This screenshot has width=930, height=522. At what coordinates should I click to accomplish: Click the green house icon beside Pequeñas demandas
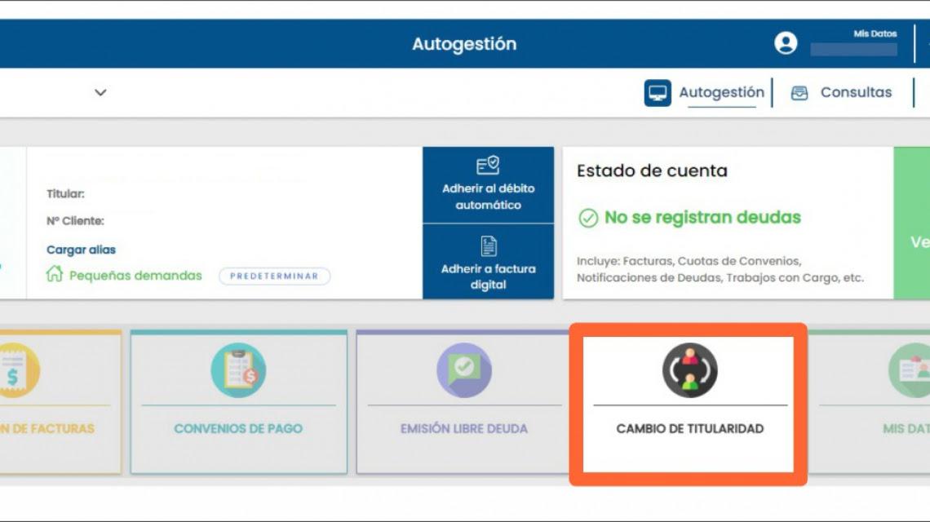[x=55, y=275]
